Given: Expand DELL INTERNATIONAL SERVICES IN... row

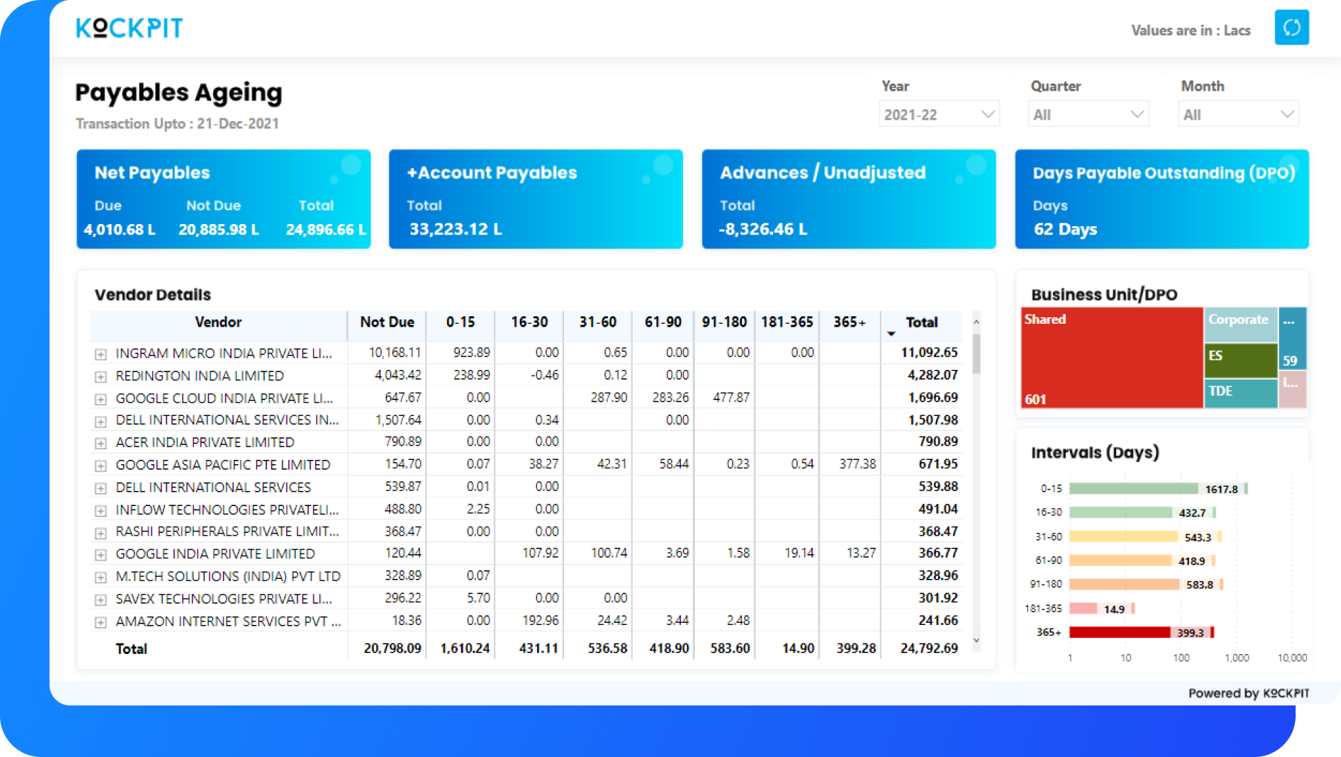Looking at the screenshot, I should [x=100, y=421].
